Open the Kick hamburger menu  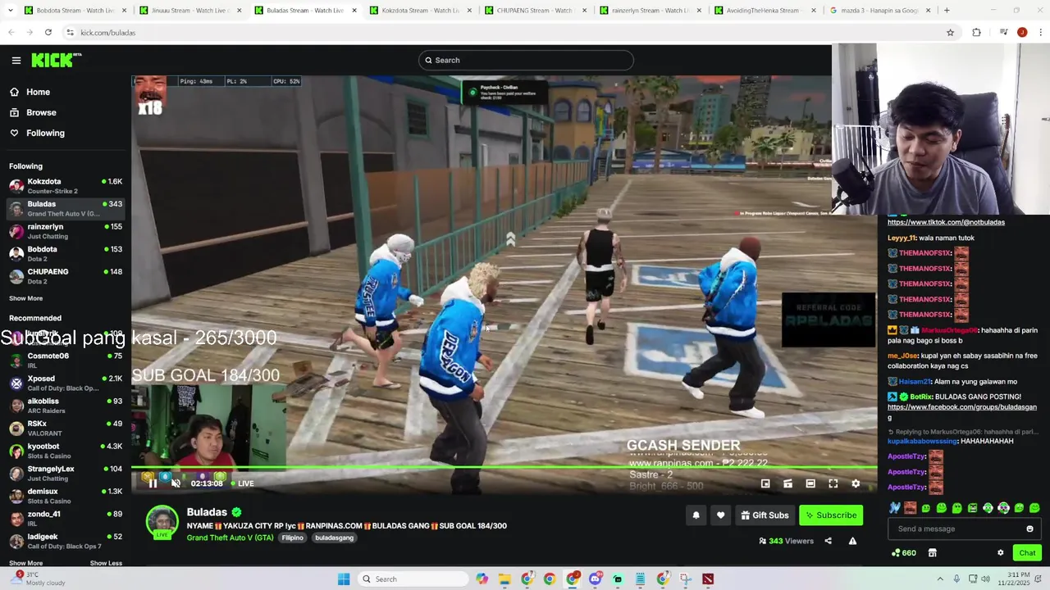pos(16,60)
